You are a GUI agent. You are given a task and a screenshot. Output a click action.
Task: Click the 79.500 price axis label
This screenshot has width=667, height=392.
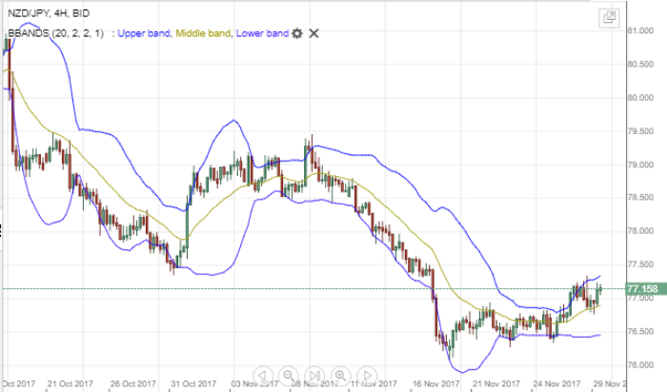coord(640,131)
